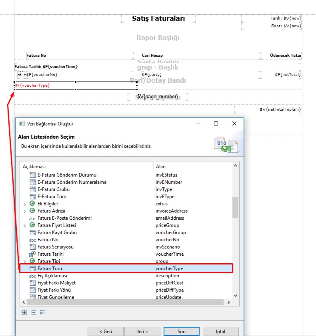Select the Fatura Senaryosu field
The image size is (316, 336).
click(55, 247)
